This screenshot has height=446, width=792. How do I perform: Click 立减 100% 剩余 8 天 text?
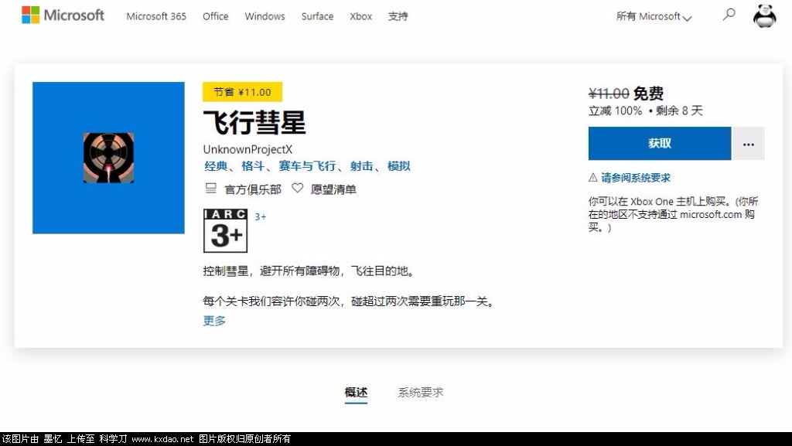coord(646,111)
